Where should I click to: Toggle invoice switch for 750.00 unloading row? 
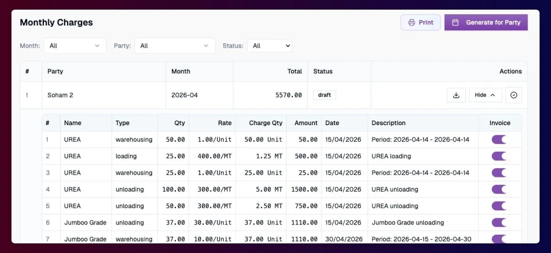point(499,206)
